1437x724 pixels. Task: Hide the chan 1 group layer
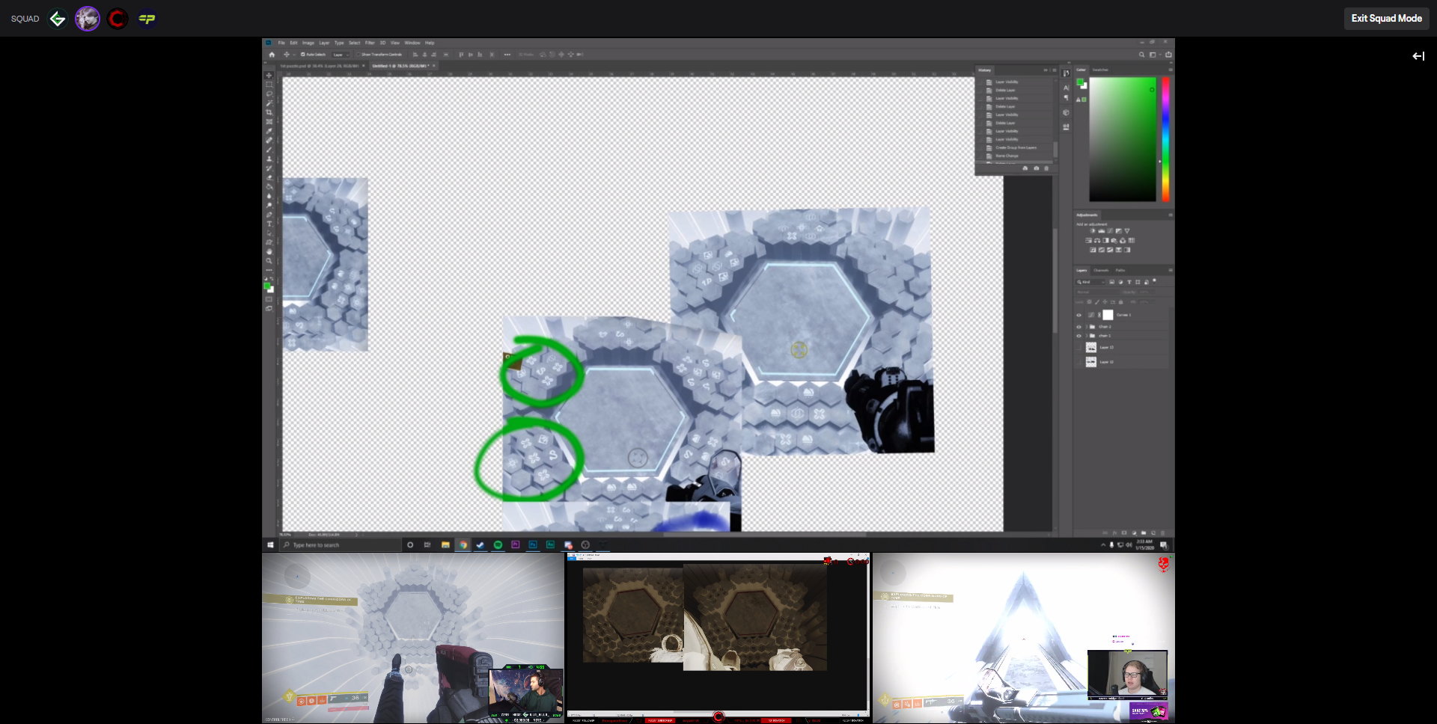(x=1078, y=336)
